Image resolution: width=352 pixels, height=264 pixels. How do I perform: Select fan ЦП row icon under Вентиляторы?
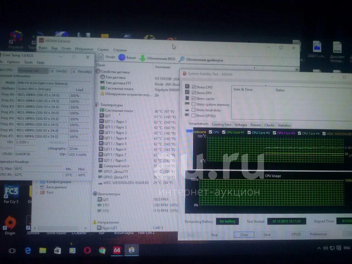[x=100, y=199]
